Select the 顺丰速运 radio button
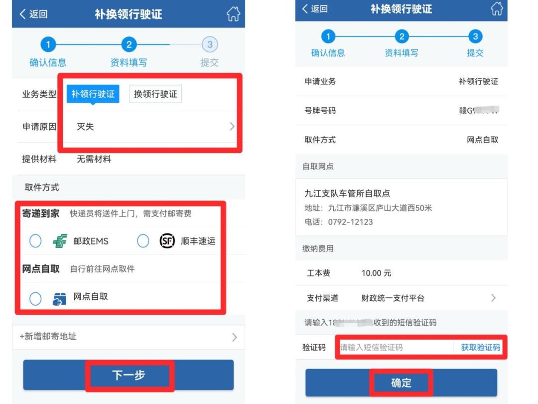Image resolution: width=538 pixels, height=404 pixels. [x=143, y=241]
